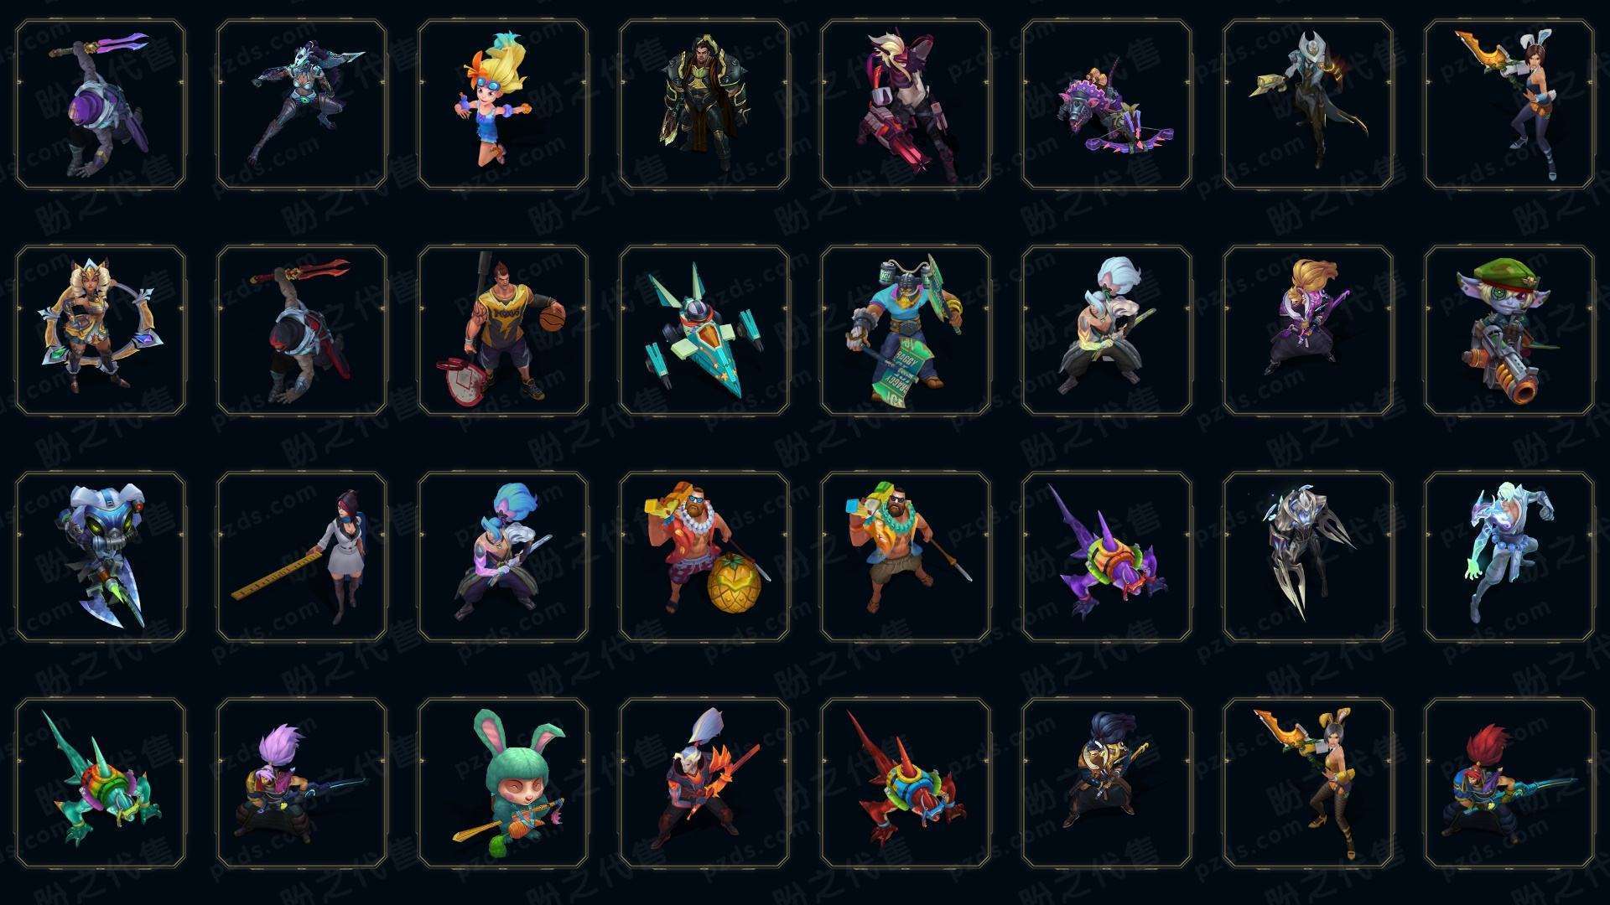Select the teal jet fighter skin

click(704, 330)
